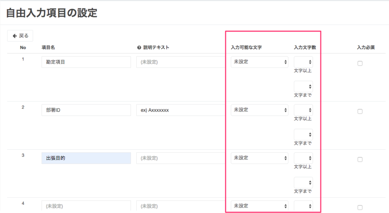The width and height of the screenshot is (389, 213).
Task: Click the empty 項目名 field in row 4
Action: pos(86,206)
